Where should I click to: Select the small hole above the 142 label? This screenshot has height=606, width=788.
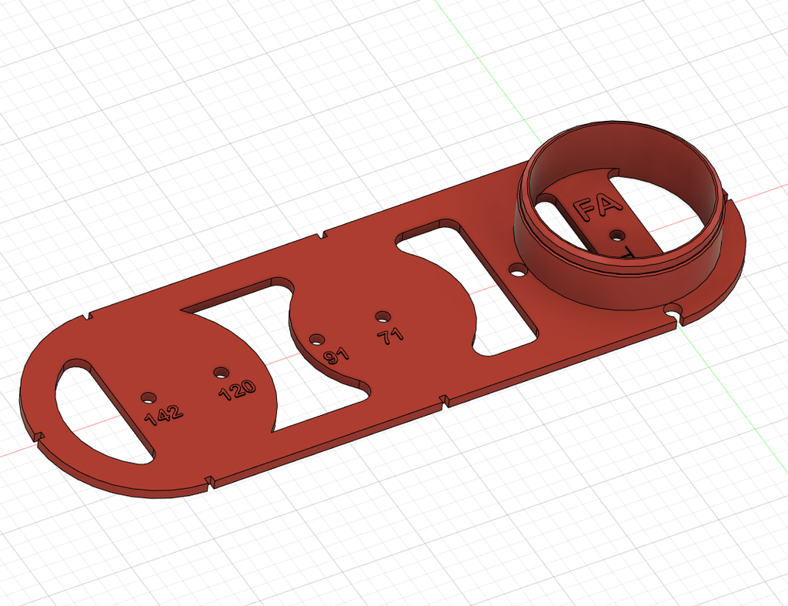point(147,397)
